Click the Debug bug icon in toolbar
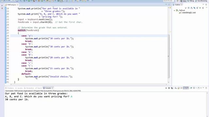 [x=24, y=1]
